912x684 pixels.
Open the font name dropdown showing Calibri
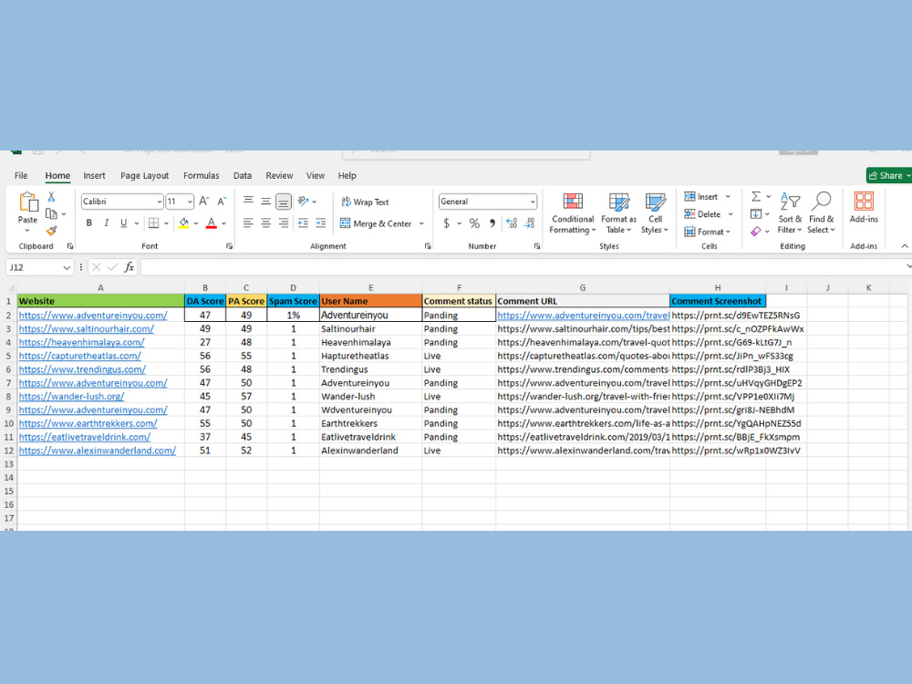point(159,202)
